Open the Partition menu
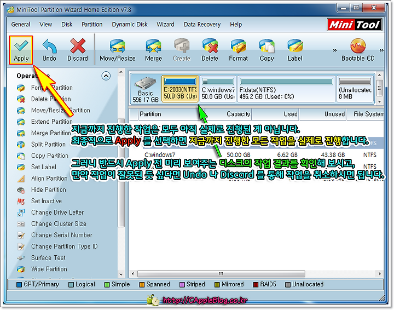The height and width of the screenshot is (310, 394). tap(92, 25)
